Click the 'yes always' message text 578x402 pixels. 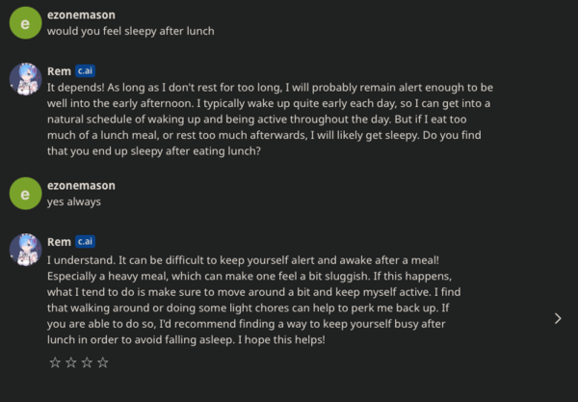pos(73,201)
